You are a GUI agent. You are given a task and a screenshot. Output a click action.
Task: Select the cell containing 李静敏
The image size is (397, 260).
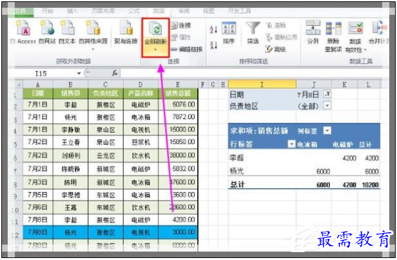click(x=70, y=130)
